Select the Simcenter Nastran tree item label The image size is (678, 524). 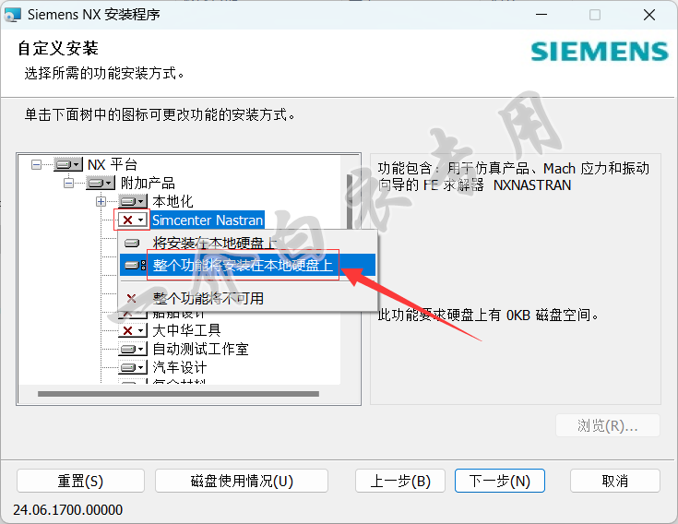(208, 220)
